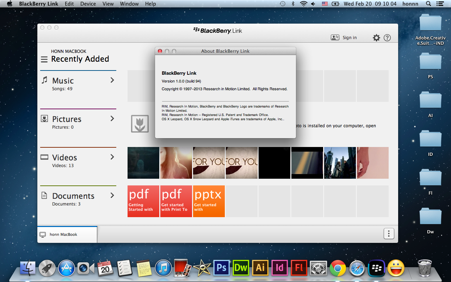Open the Get started with Print To pdf
This screenshot has width=451, height=282.
(176, 201)
